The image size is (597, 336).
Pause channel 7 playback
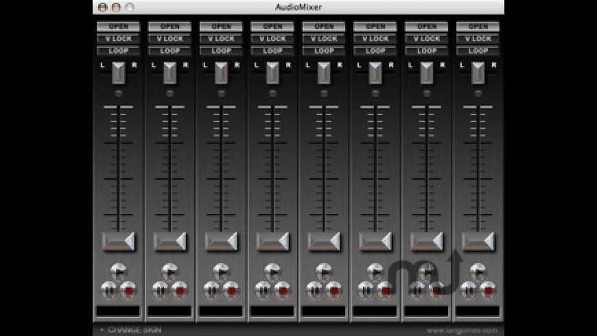coord(417,290)
